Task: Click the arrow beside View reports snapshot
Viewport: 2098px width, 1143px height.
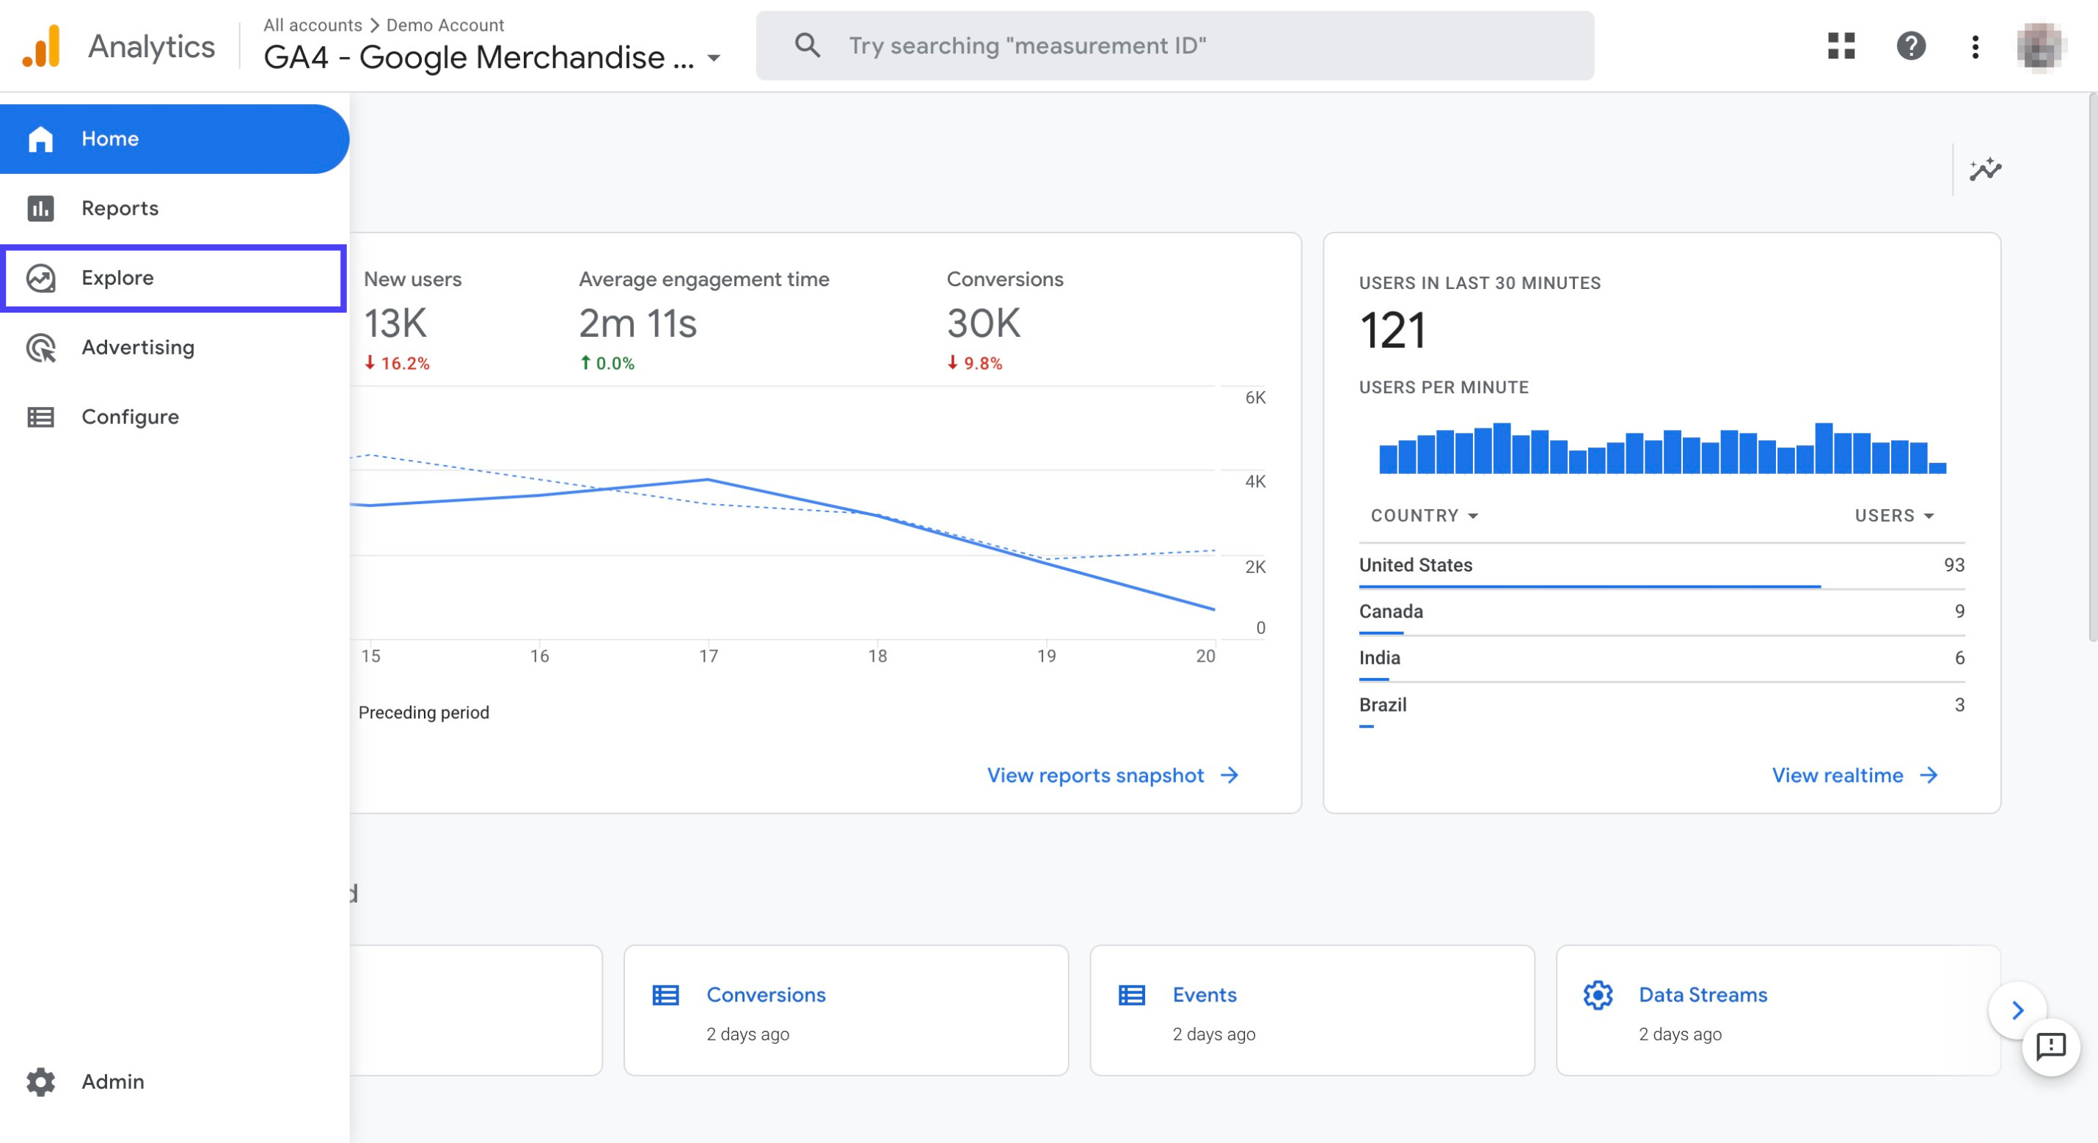Action: click(1229, 775)
